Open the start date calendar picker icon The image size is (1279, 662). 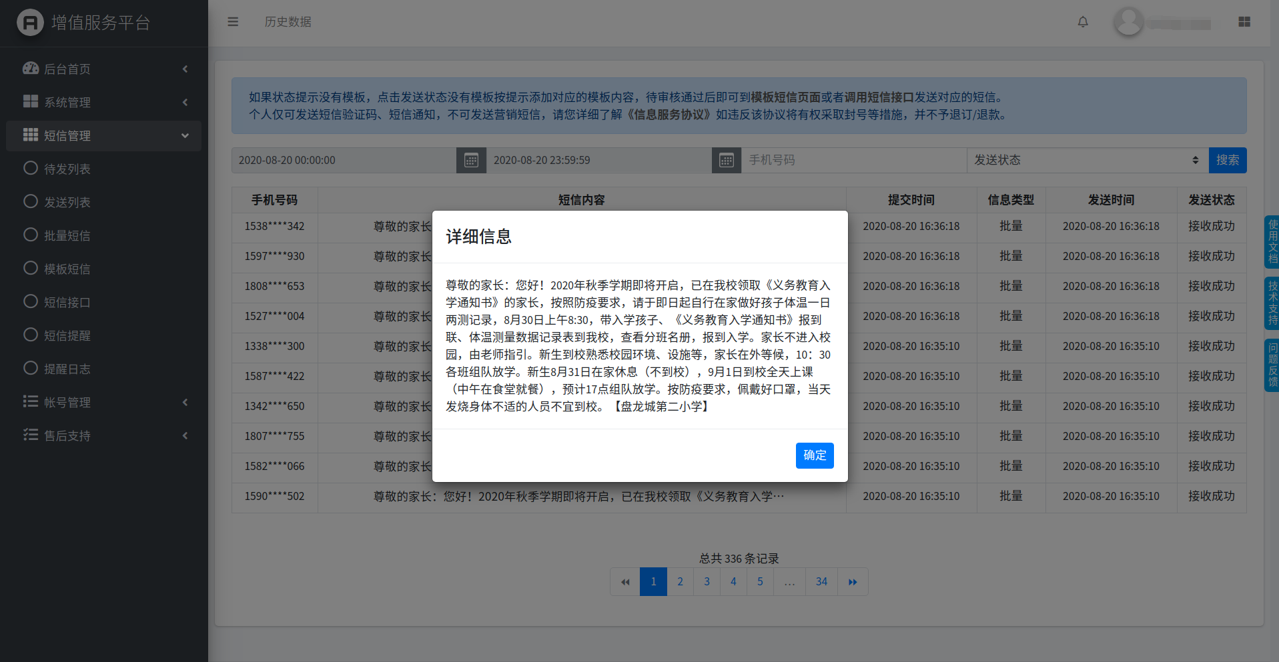pyautogui.click(x=471, y=161)
